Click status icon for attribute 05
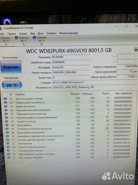The width and height of the screenshot is (138, 185). point(6,114)
